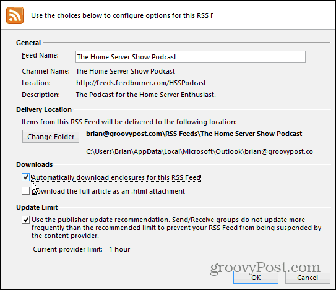Click the bold delivery folder path

[x=194, y=134]
